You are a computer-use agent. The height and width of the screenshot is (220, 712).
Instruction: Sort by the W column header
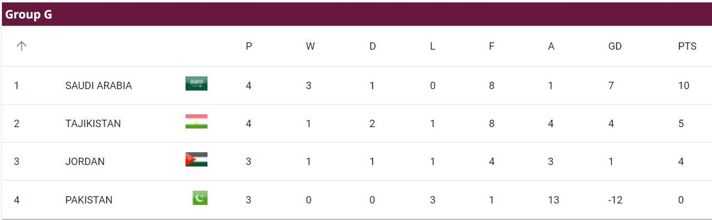pos(310,47)
